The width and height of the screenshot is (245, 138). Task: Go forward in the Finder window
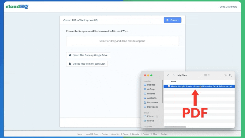click(x=174, y=75)
